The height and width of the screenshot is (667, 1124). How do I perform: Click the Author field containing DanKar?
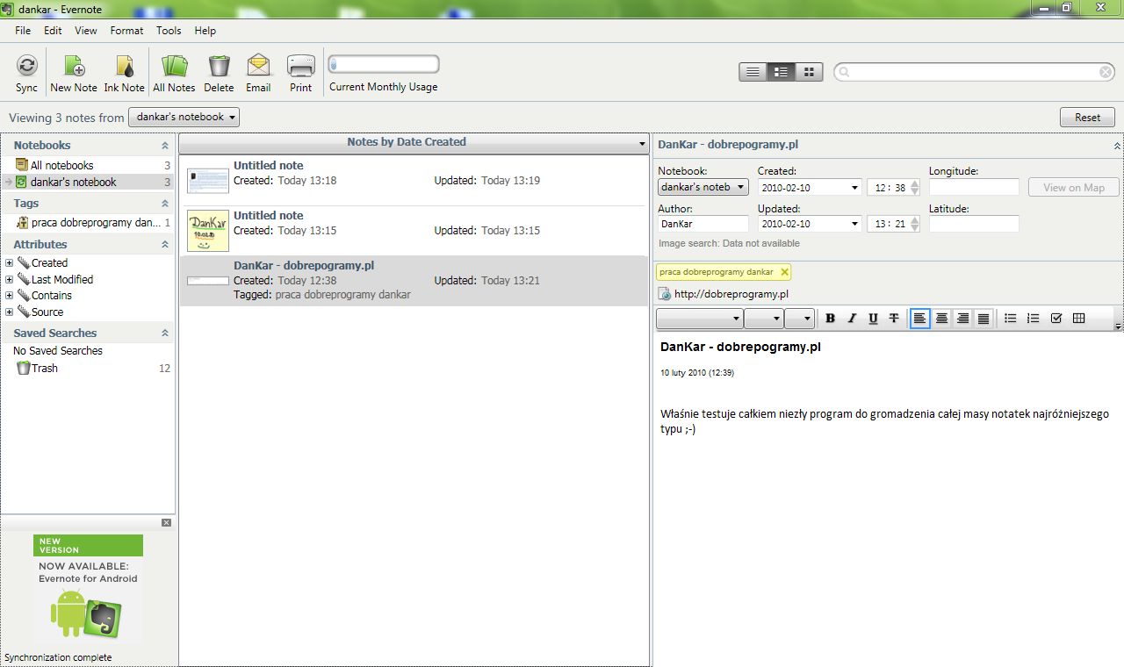click(x=703, y=224)
